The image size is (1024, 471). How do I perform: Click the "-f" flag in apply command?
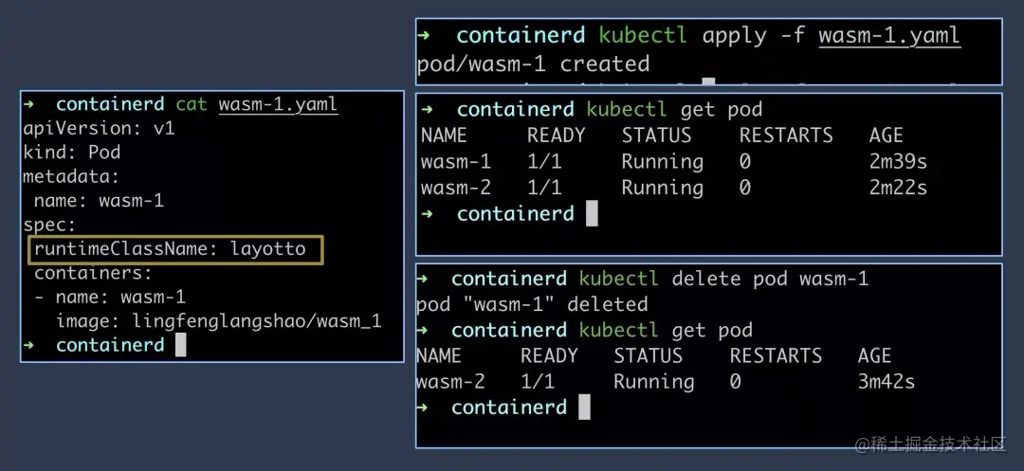792,35
